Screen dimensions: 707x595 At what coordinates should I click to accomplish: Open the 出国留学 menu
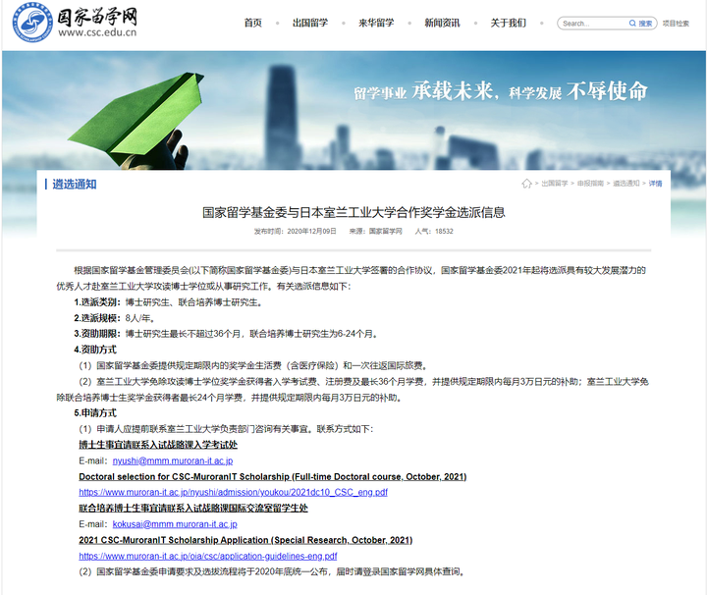point(310,23)
